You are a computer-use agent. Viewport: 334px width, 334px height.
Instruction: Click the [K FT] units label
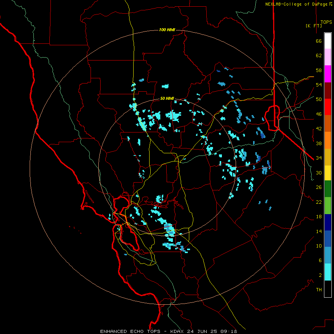[314, 26]
